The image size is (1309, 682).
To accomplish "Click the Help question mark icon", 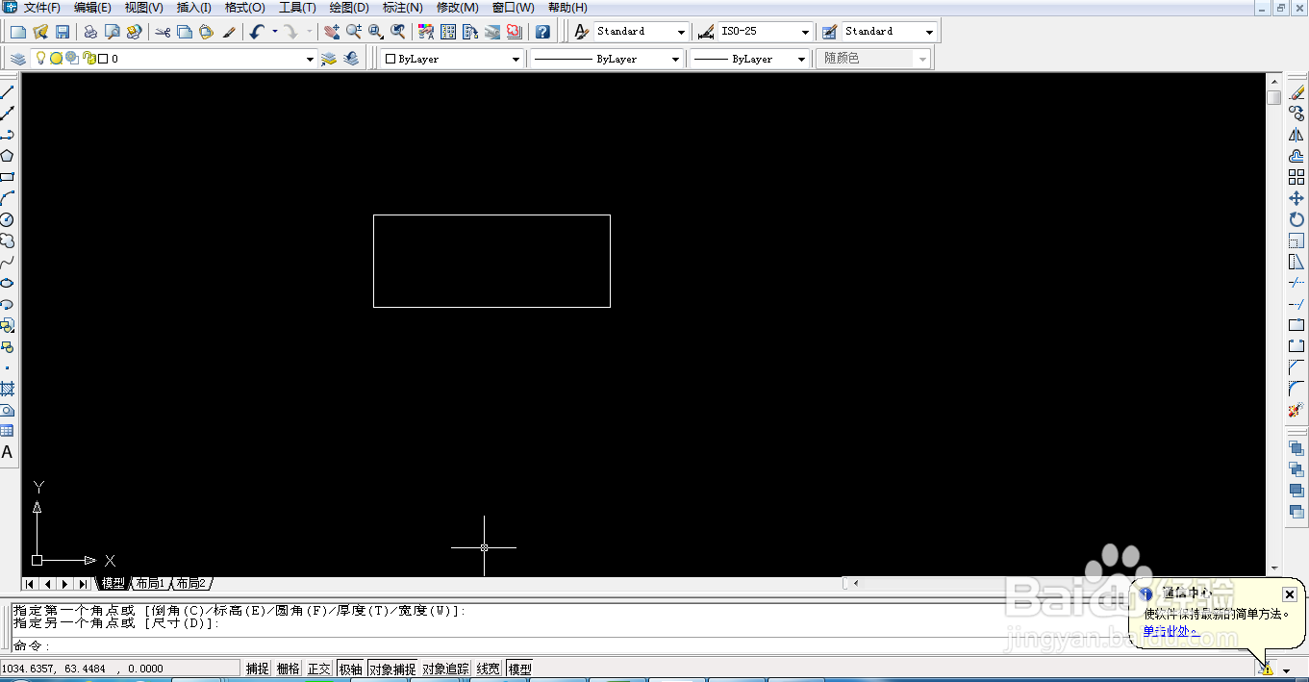I will tap(542, 32).
